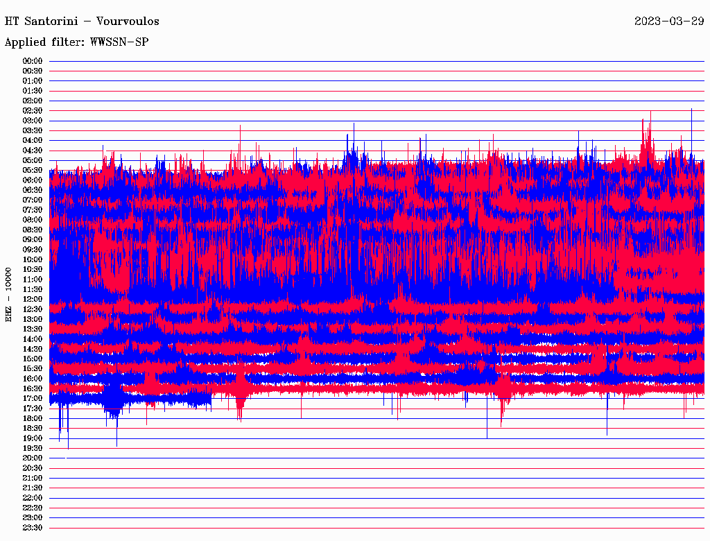Select the 17:00 time label
Viewport: 710px width, 541px height.
(33, 399)
